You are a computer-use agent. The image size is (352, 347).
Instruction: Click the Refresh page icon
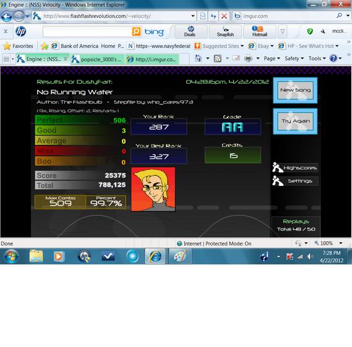[x=213, y=16]
